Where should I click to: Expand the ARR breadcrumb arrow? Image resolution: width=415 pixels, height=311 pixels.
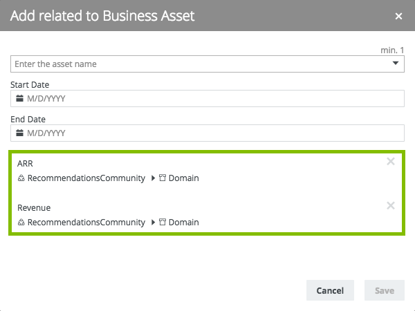(x=153, y=178)
